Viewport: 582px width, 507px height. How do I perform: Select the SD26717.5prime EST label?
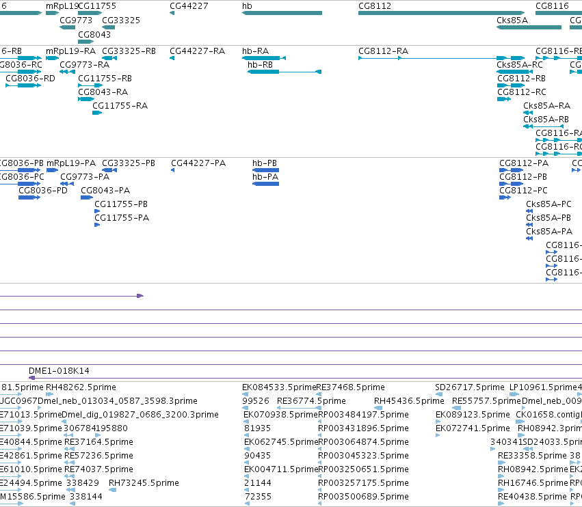470,387
